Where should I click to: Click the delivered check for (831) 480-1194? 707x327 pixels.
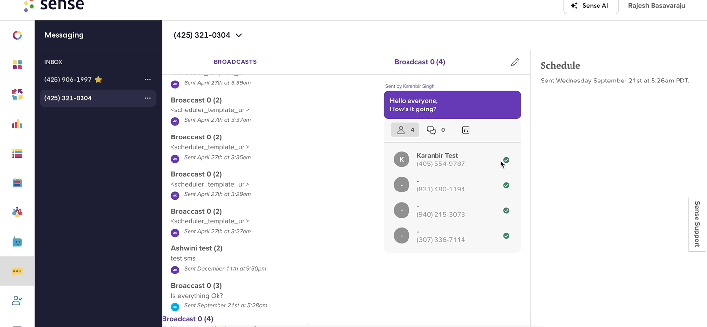coord(506,185)
